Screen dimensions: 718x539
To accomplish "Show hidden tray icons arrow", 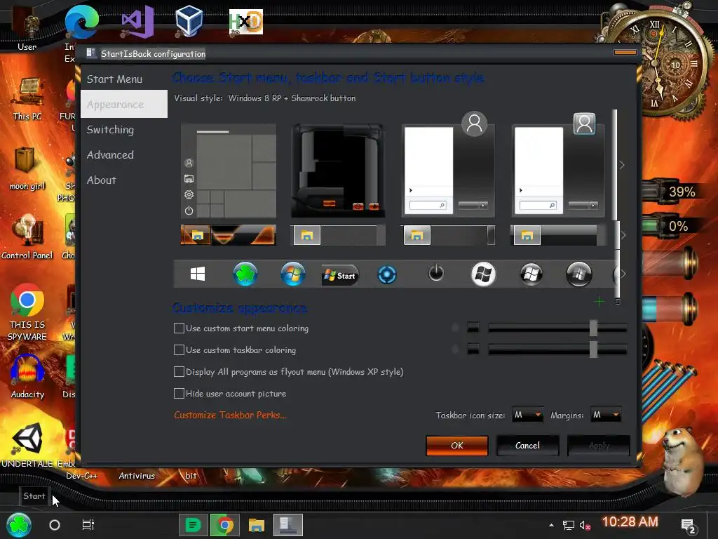I will [551, 525].
